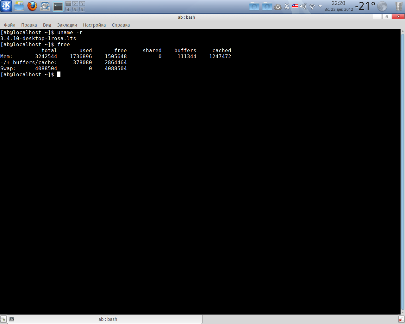Click the scrollbar down arrow
Viewport: 405px width, 324px height.
pyautogui.click(x=403, y=312)
